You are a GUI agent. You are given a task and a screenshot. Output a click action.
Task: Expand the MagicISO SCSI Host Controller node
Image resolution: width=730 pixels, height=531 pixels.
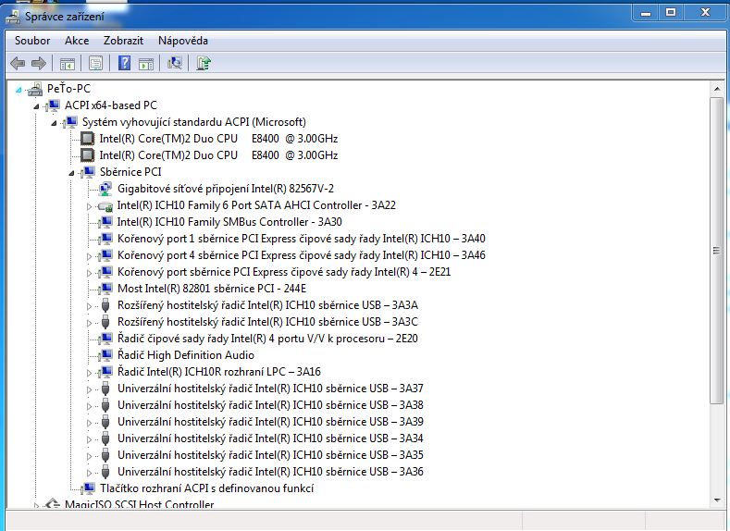pos(36,505)
